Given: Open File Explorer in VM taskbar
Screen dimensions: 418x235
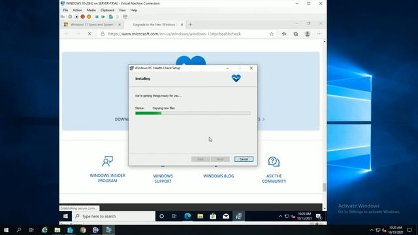Looking at the screenshot, I should [x=201, y=216].
